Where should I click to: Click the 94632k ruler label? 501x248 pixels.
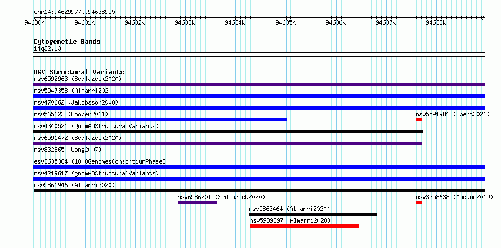(x=135, y=22)
